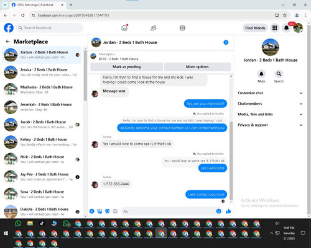Image resolution: width=311 pixels, height=248 pixels.
Task: Open Jacob - 2 Beds 1 Bath House chat
Action: (42, 125)
